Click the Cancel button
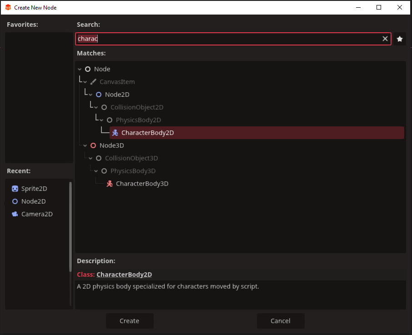This screenshot has width=412, height=335. click(281, 321)
